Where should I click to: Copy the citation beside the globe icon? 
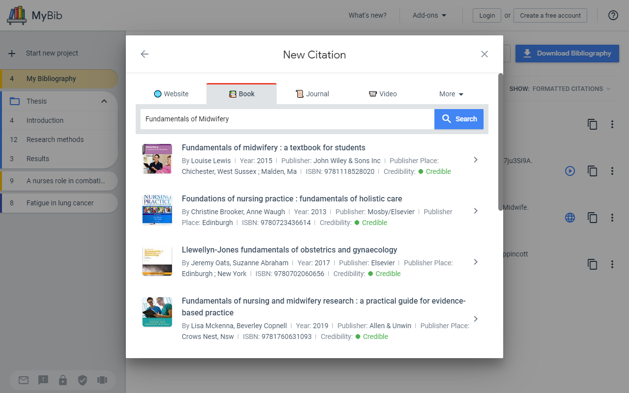pyautogui.click(x=593, y=218)
